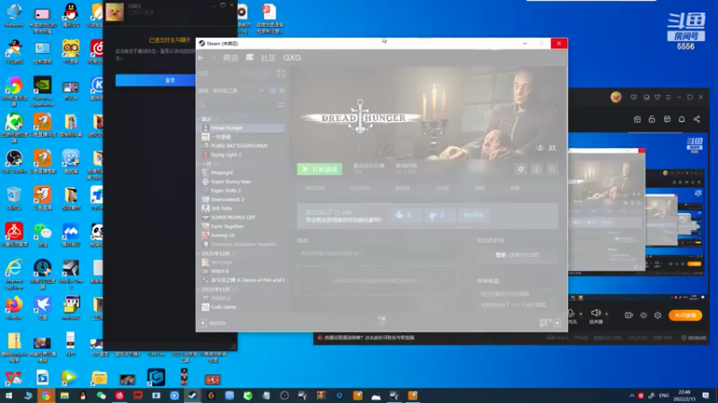The image size is (718, 403).
Task: Click the avatar in the streaming app title bar
Action: 616,98
